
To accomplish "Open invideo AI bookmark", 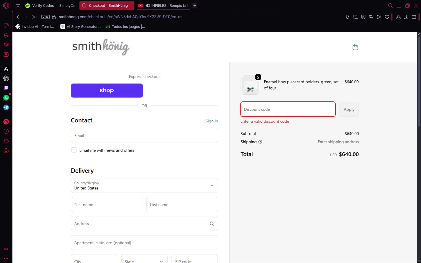I will coord(35,27).
